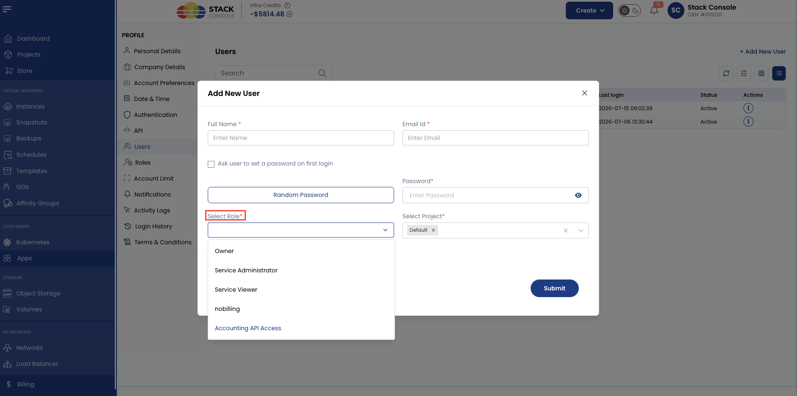The width and height of the screenshot is (797, 396).
Task: Click the Infra Credits help icon
Action: point(287,5)
